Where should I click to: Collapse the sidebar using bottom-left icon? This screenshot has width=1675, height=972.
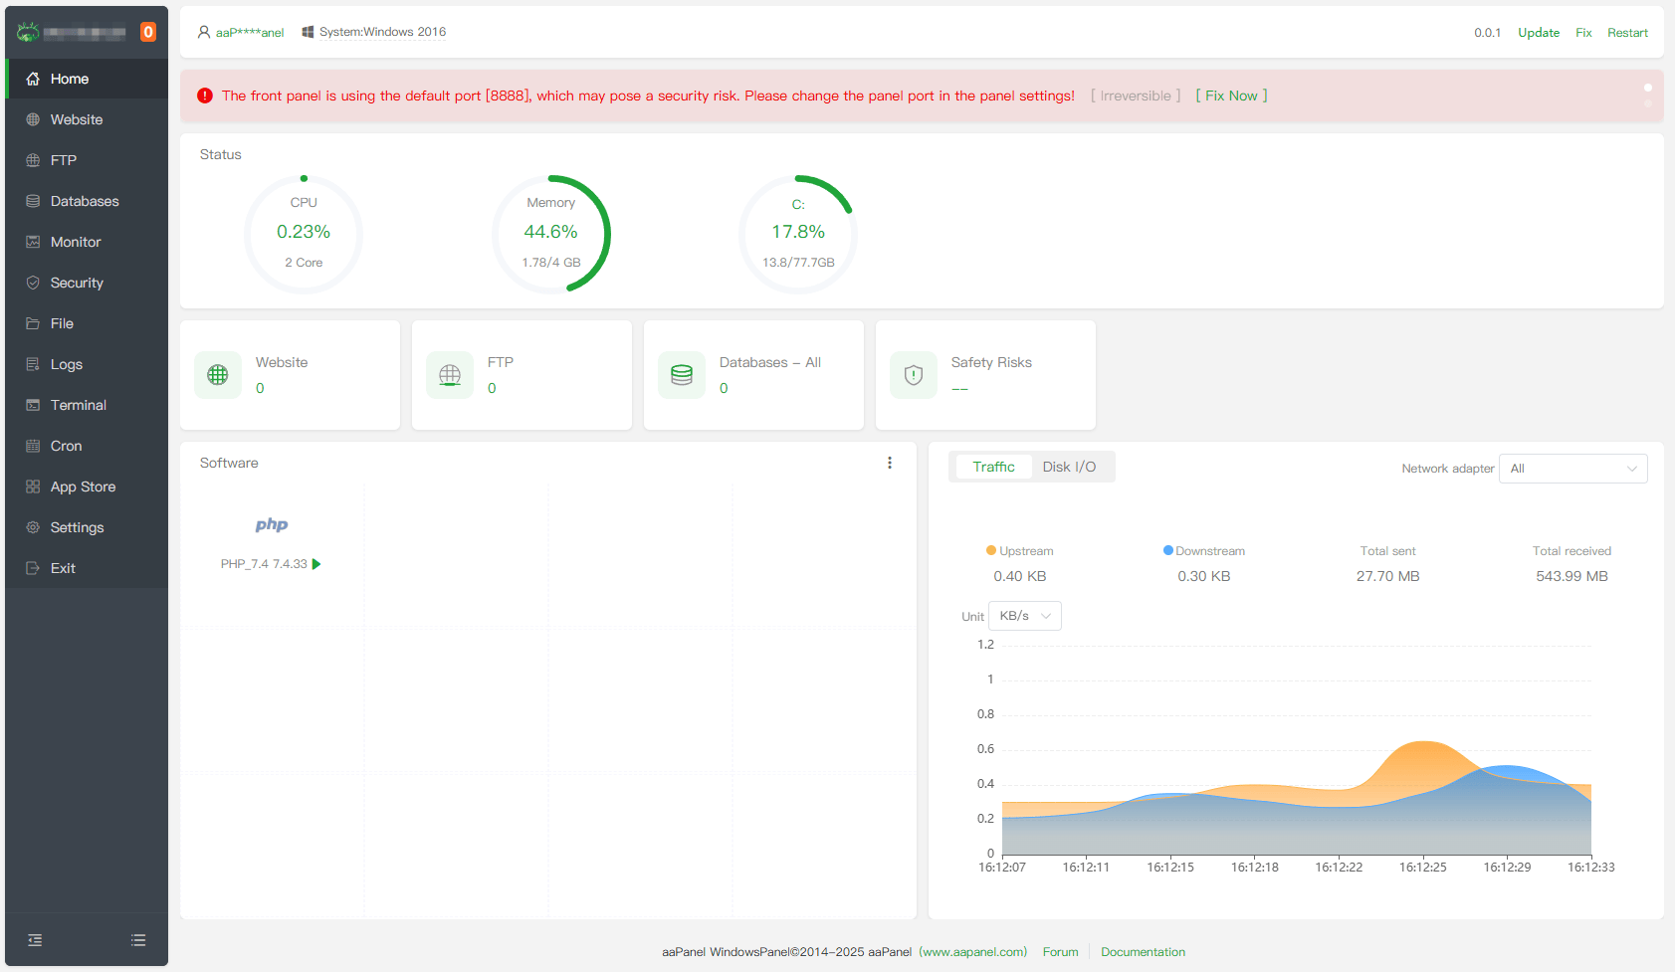click(35, 940)
